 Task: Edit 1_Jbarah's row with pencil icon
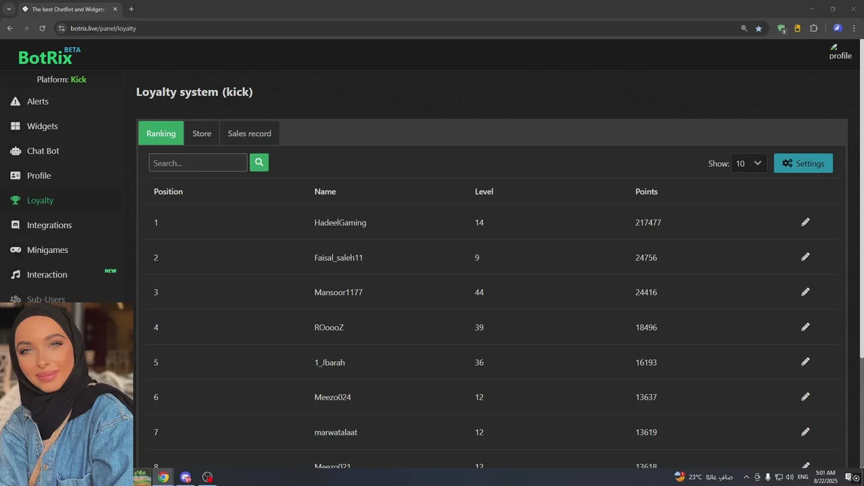(805, 362)
